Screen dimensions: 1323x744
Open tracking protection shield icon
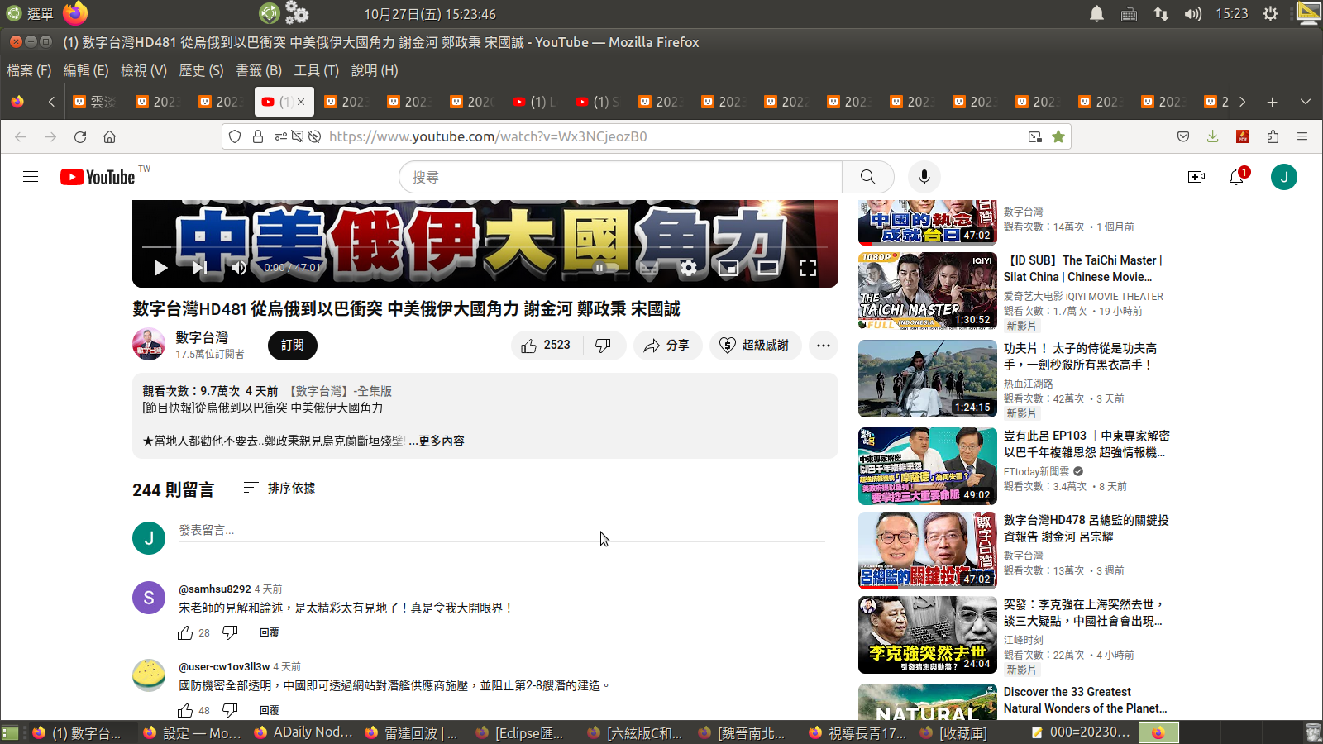[x=235, y=136]
